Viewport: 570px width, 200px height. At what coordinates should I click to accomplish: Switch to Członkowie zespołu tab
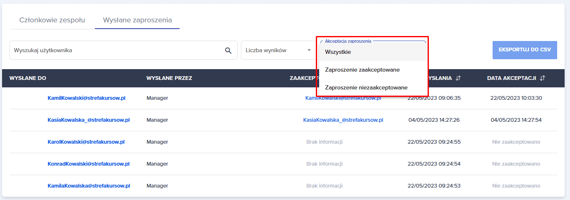click(x=52, y=20)
